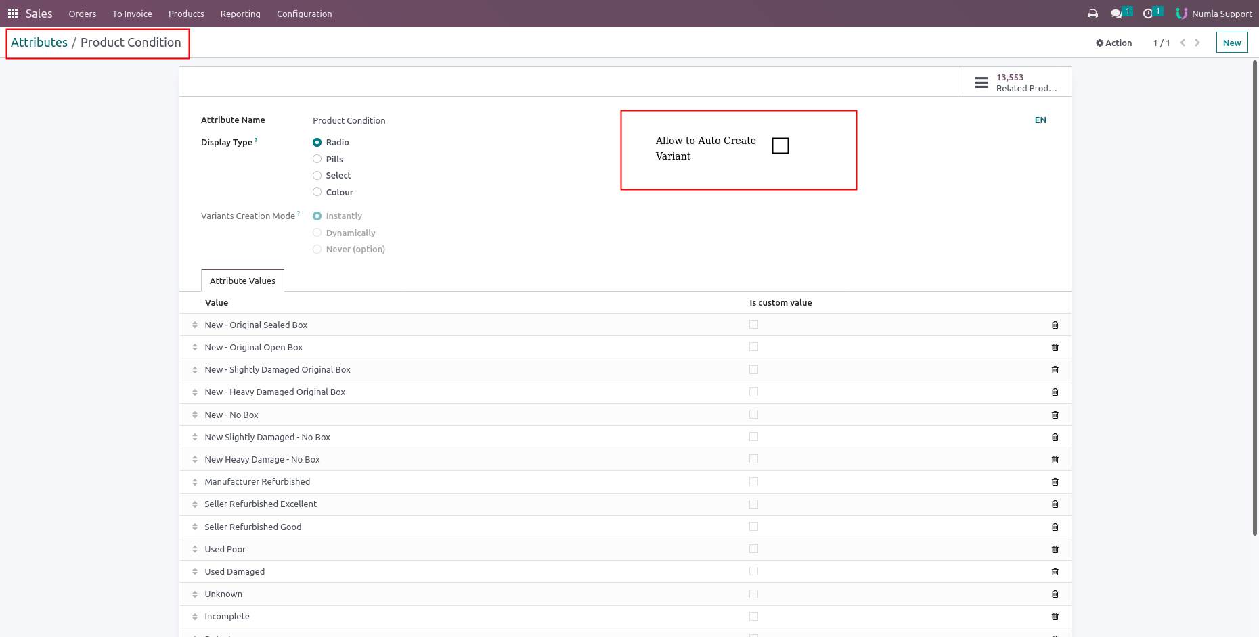Image resolution: width=1259 pixels, height=637 pixels.
Task: Open the apps grid menu icon
Action: [13, 14]
